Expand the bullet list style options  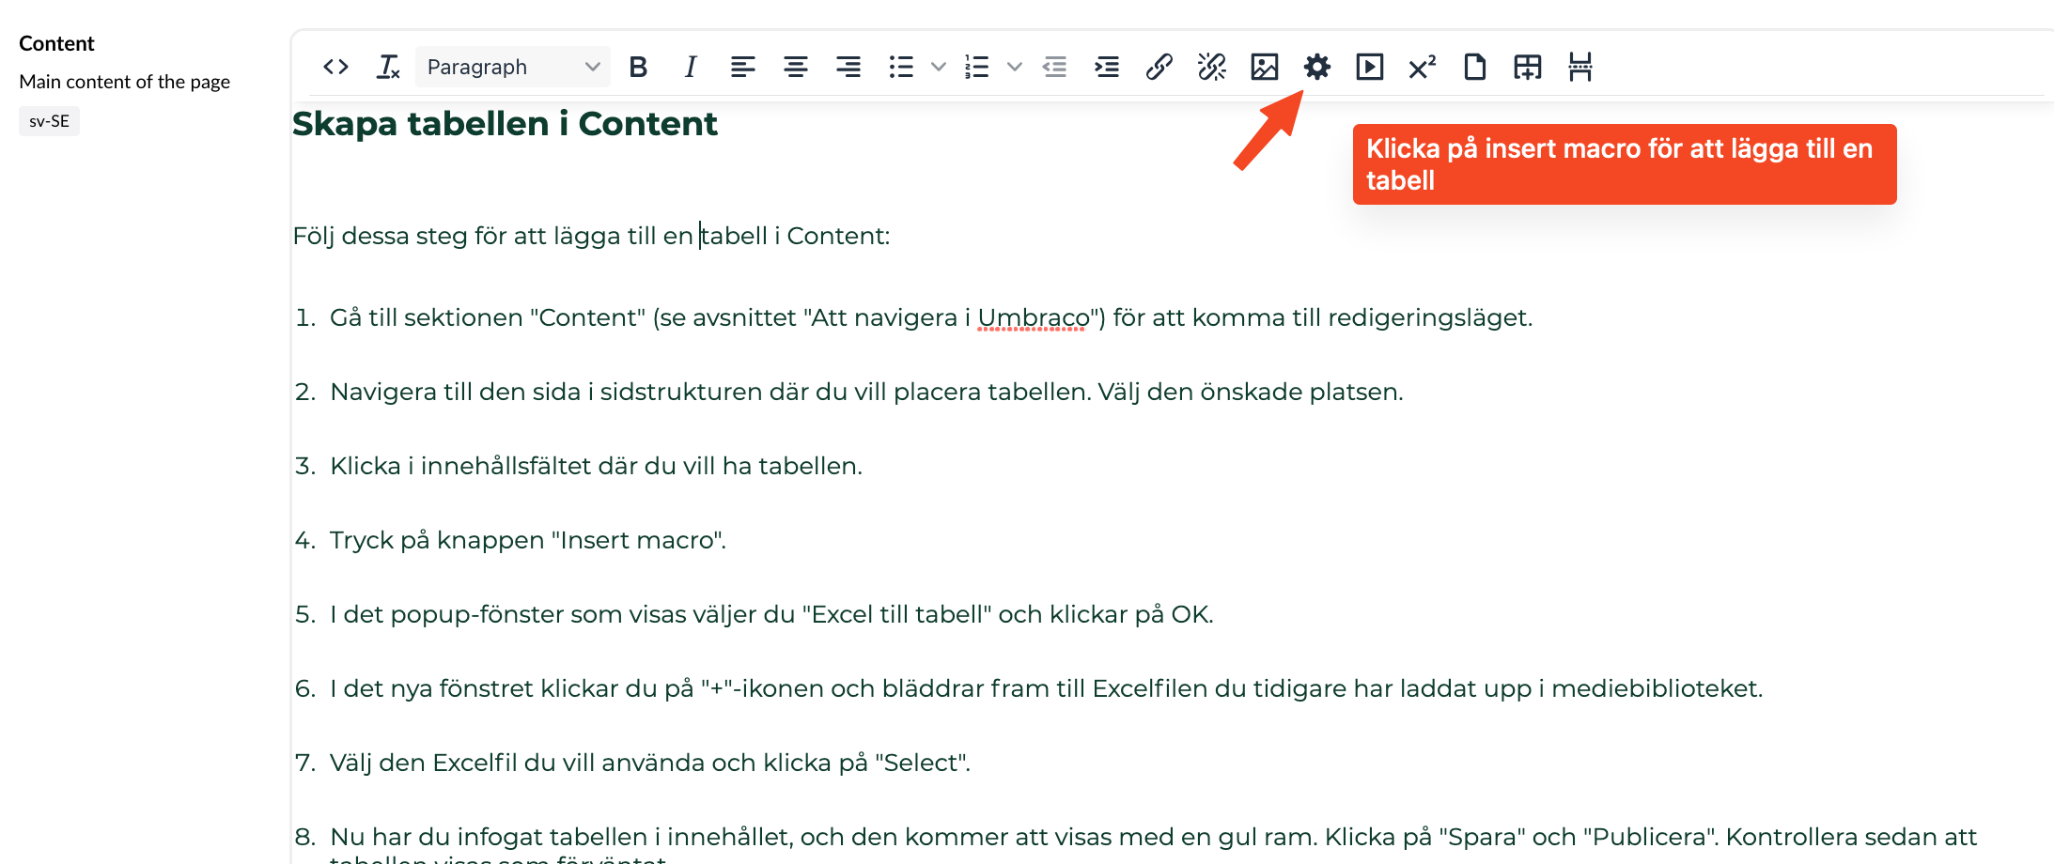coord(938,67)
